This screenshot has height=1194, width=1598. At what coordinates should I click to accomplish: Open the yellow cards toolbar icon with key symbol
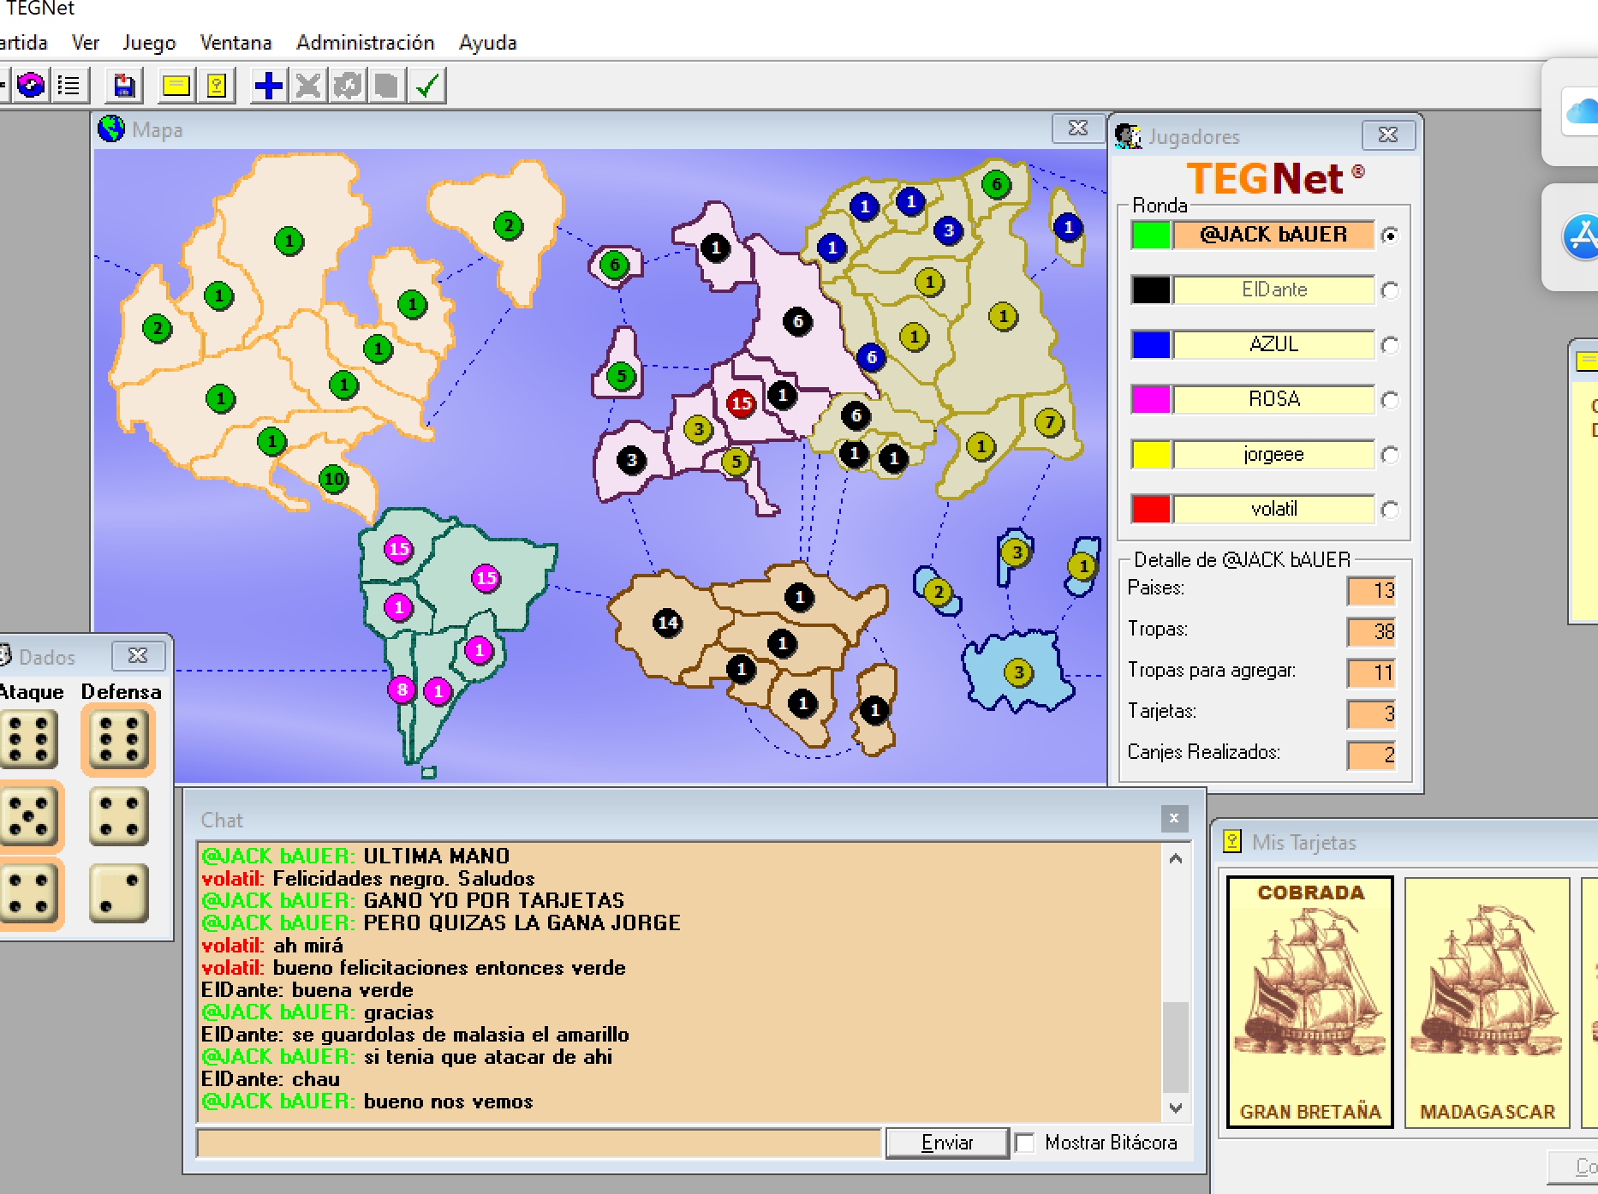pos(216,86)
